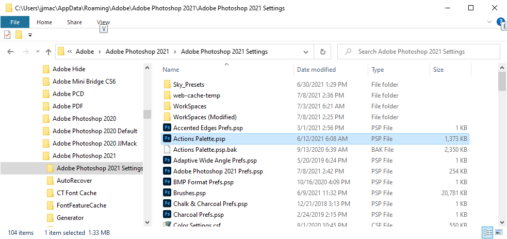The image size is (507, 239).
Task: Click the 1,373 KB size cell
Action: pos(455,139)
